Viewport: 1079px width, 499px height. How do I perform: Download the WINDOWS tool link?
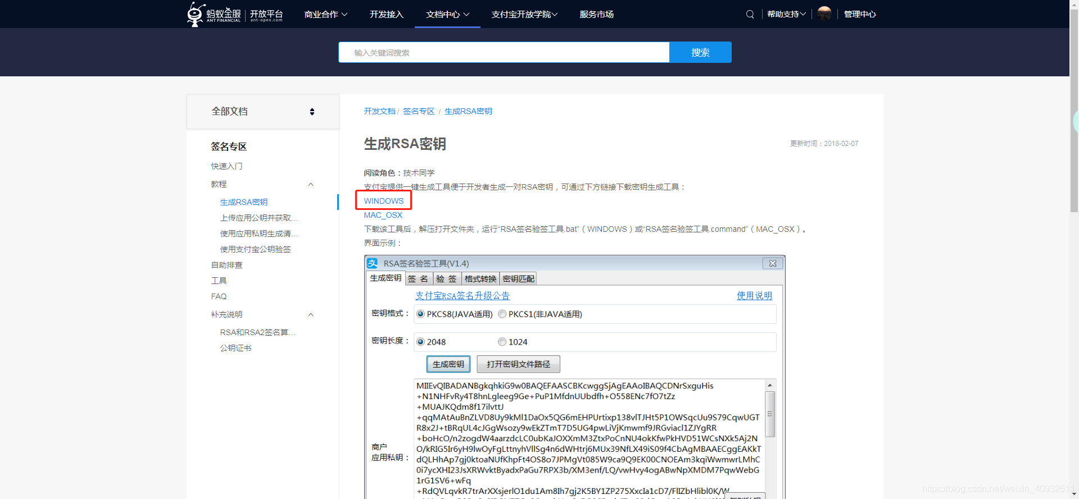383,201
